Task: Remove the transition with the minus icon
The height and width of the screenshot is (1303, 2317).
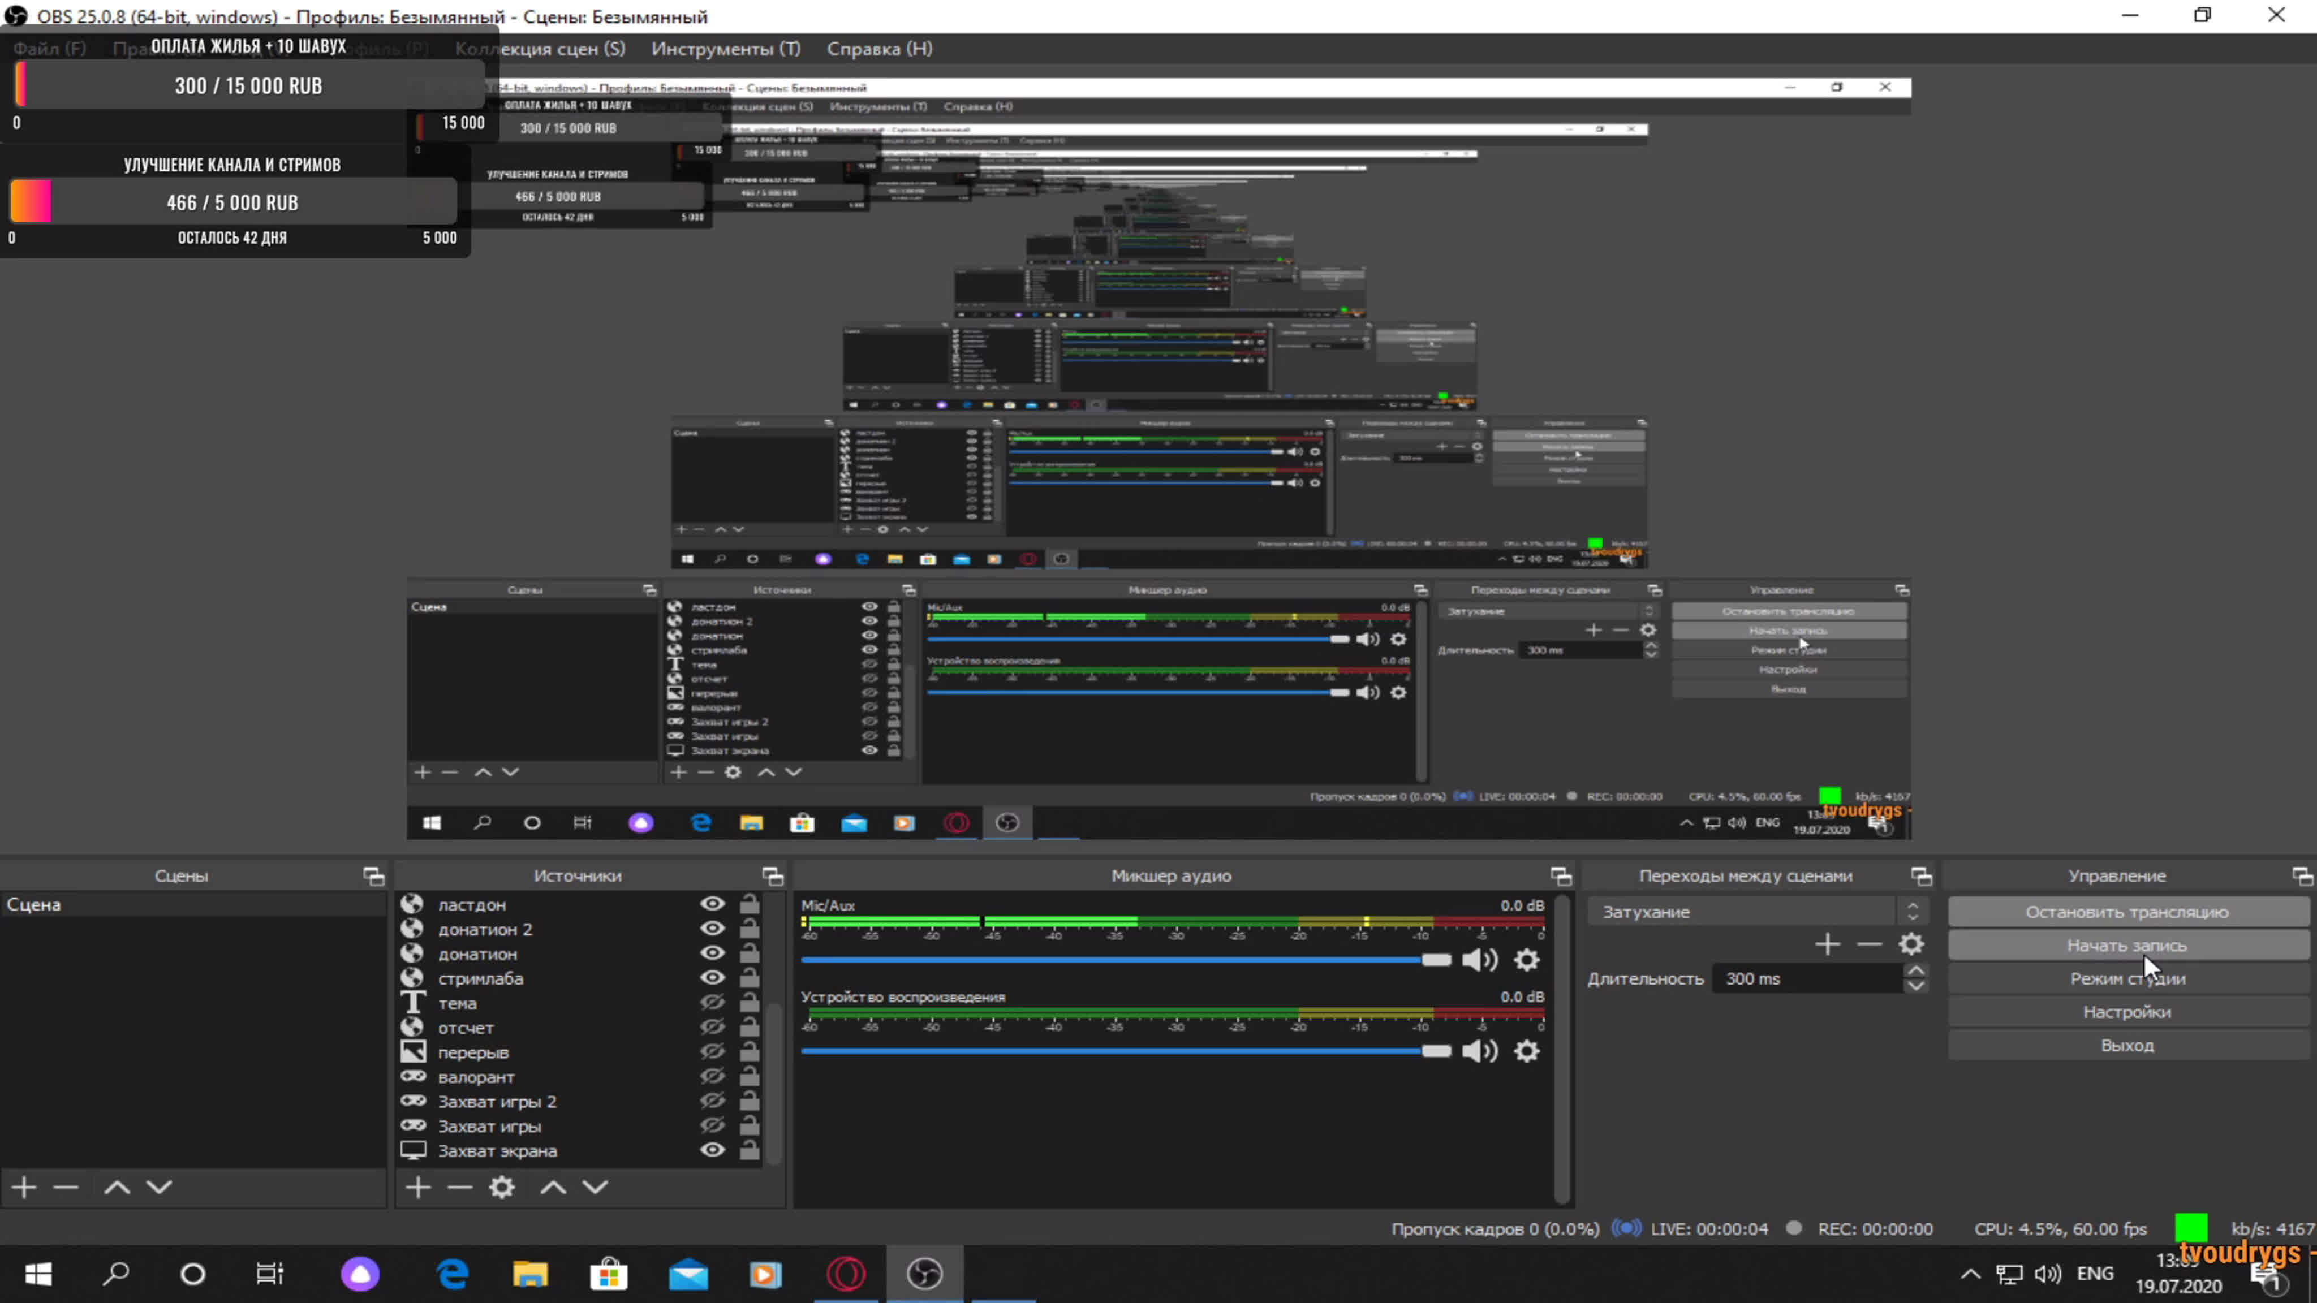Action: [x=1869, y=944]
